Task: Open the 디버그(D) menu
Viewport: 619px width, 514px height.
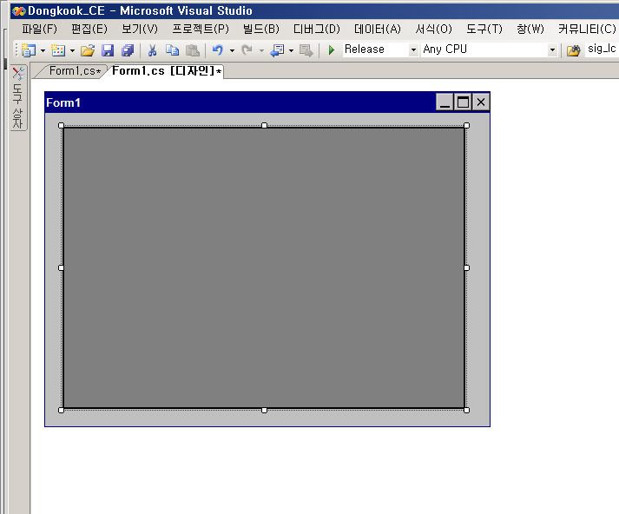Action: click(317, 30)
